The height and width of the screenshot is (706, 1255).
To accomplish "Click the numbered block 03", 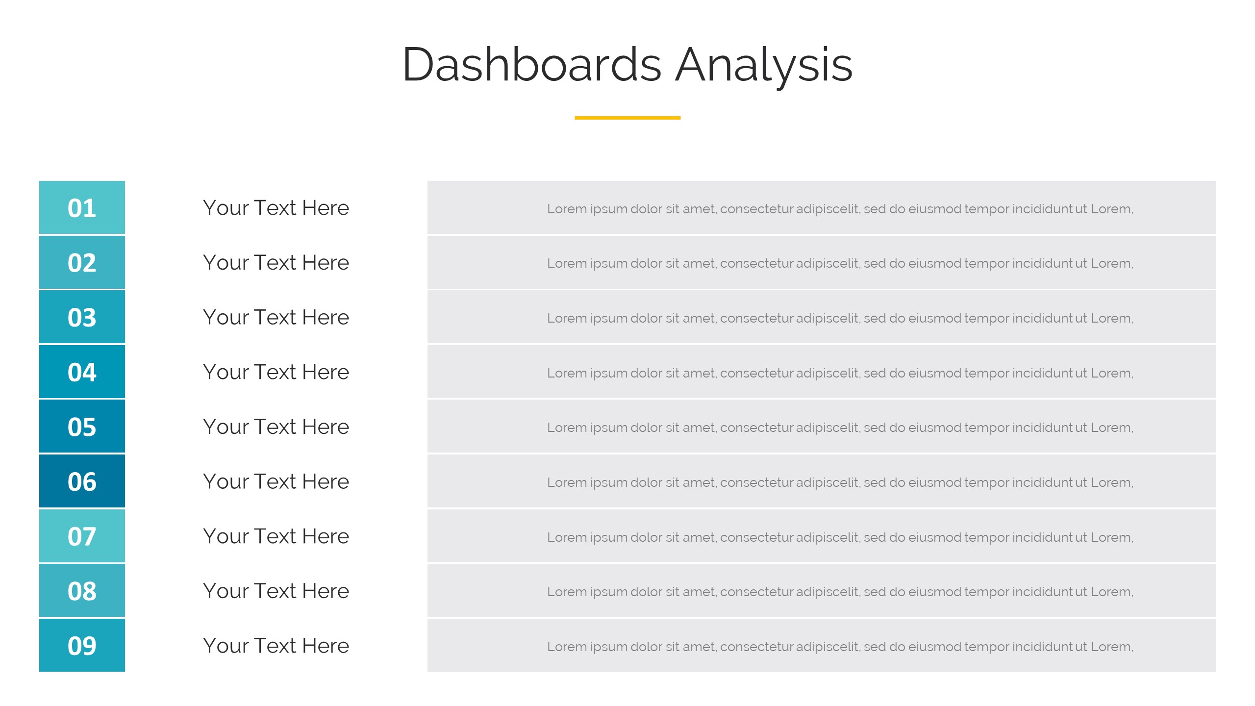I will pos(82,317).
